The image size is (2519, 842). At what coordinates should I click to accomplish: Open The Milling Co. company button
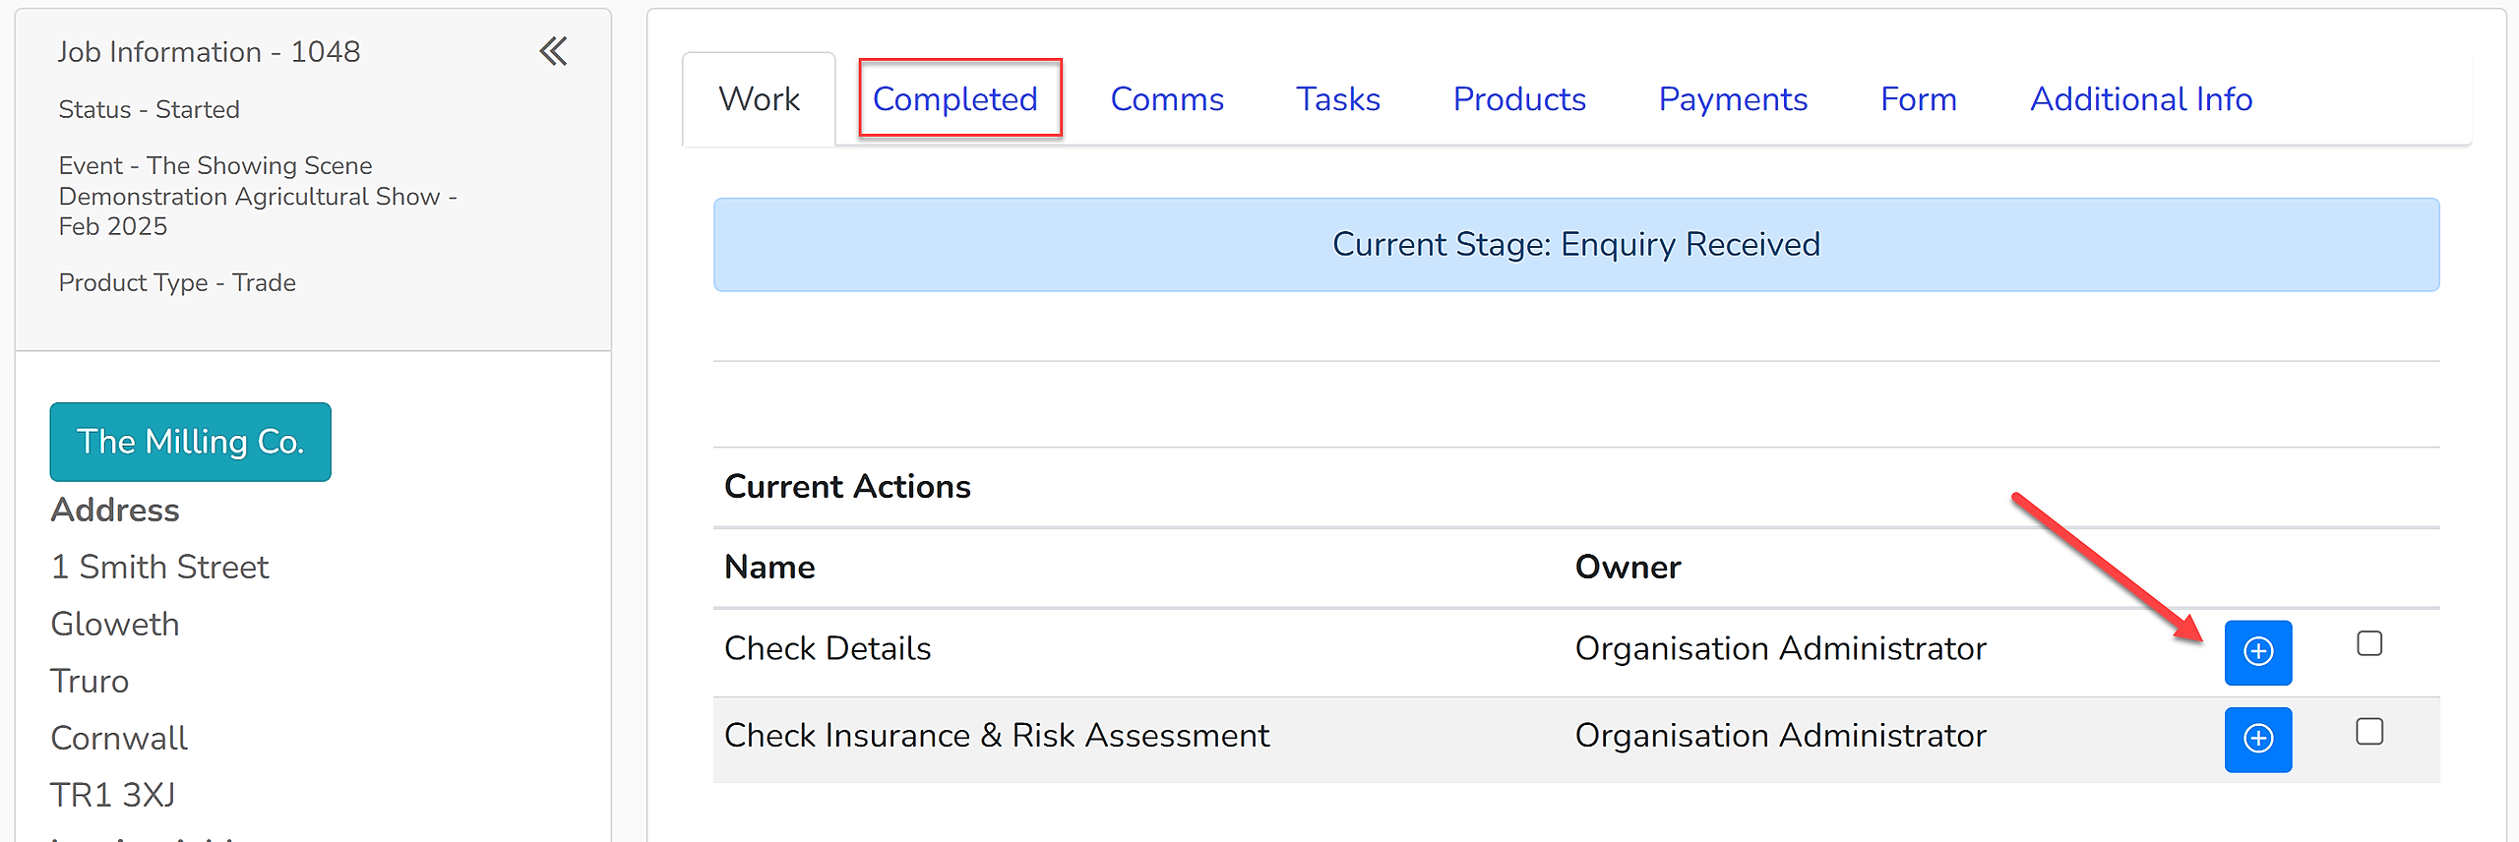pos(191,442)
